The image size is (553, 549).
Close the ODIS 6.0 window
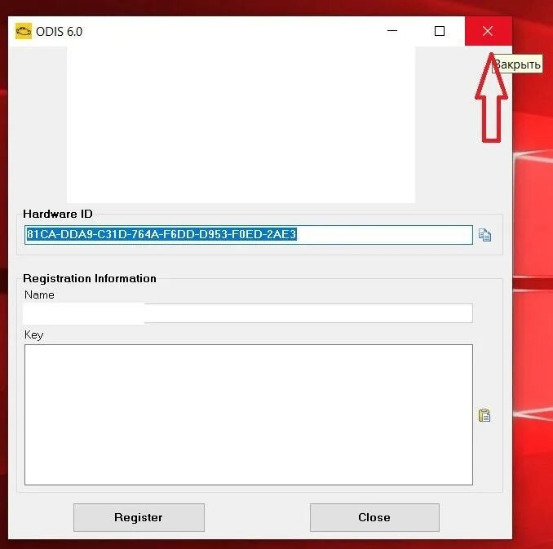[488, 31]
